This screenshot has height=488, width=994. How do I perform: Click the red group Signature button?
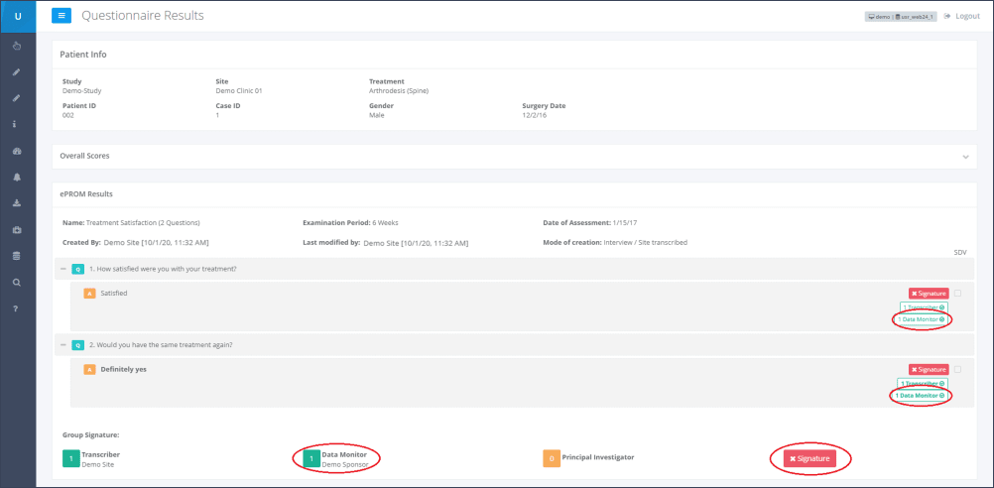[809, 458]
